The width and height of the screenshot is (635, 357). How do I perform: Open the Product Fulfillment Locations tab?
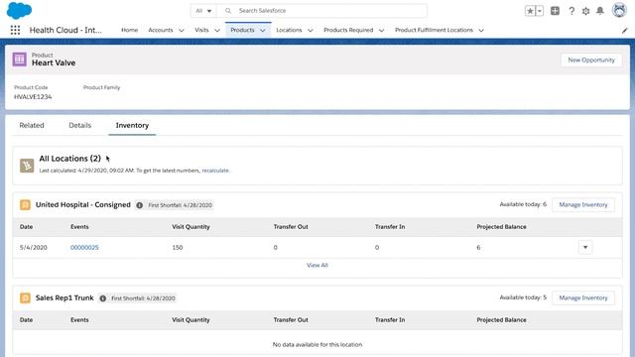[x=434, y=30]
